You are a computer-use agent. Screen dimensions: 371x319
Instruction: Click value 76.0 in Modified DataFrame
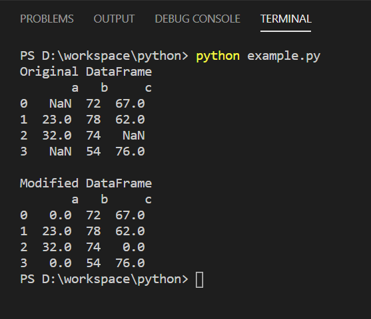pyautogui.click(x=130, y=263)
